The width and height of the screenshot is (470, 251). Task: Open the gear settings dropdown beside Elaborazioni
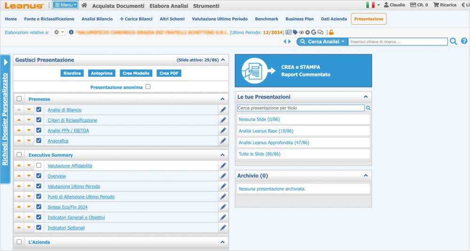[x=58, y=32]
